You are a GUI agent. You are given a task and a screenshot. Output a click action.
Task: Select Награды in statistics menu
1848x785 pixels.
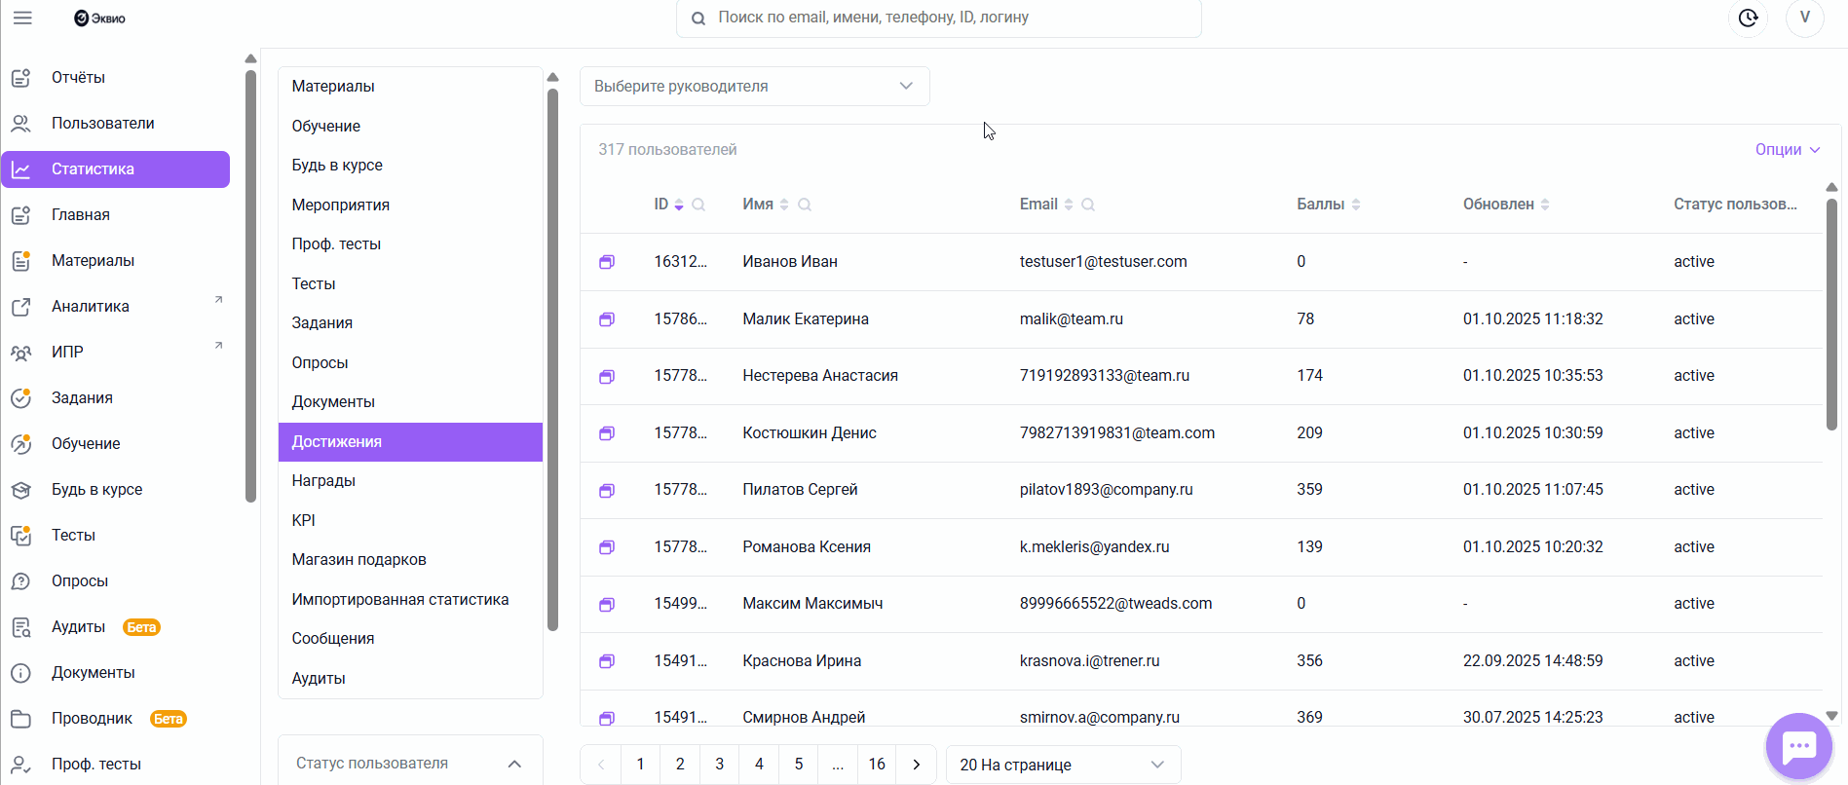323,480
